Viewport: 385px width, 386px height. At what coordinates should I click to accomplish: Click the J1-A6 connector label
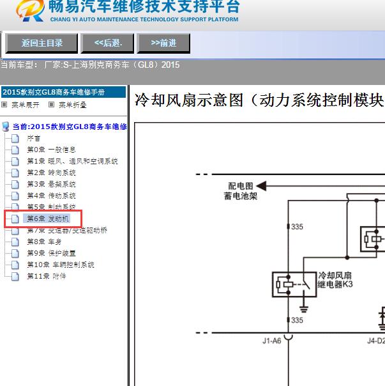point(271,341)
